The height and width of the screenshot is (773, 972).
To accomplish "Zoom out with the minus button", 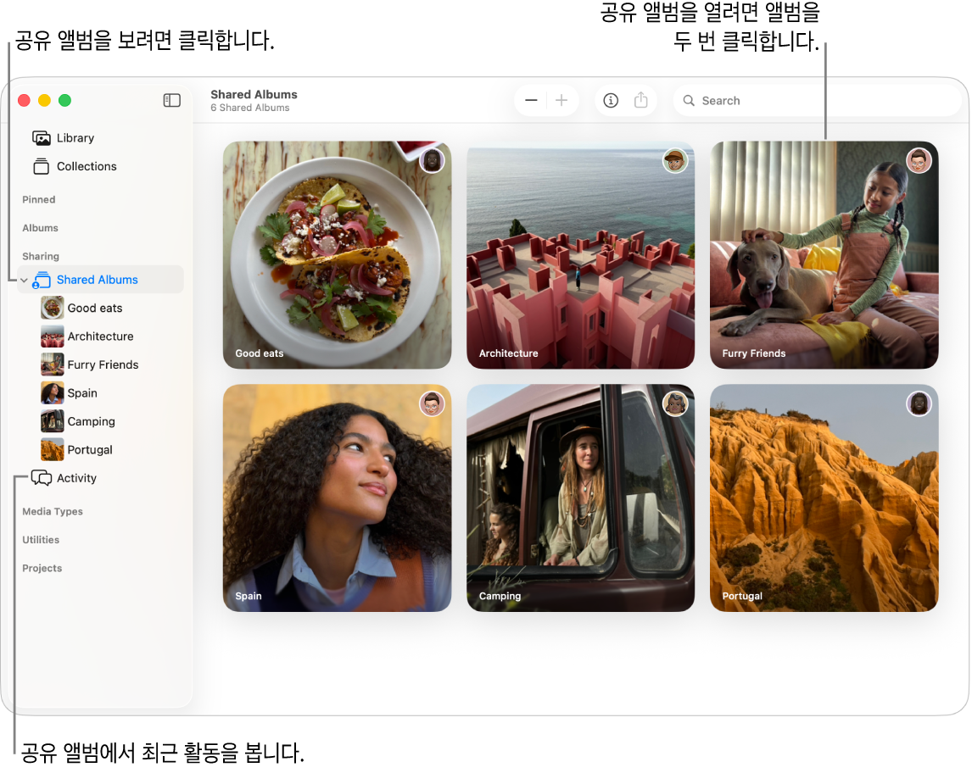I will (x=531, y=100).
